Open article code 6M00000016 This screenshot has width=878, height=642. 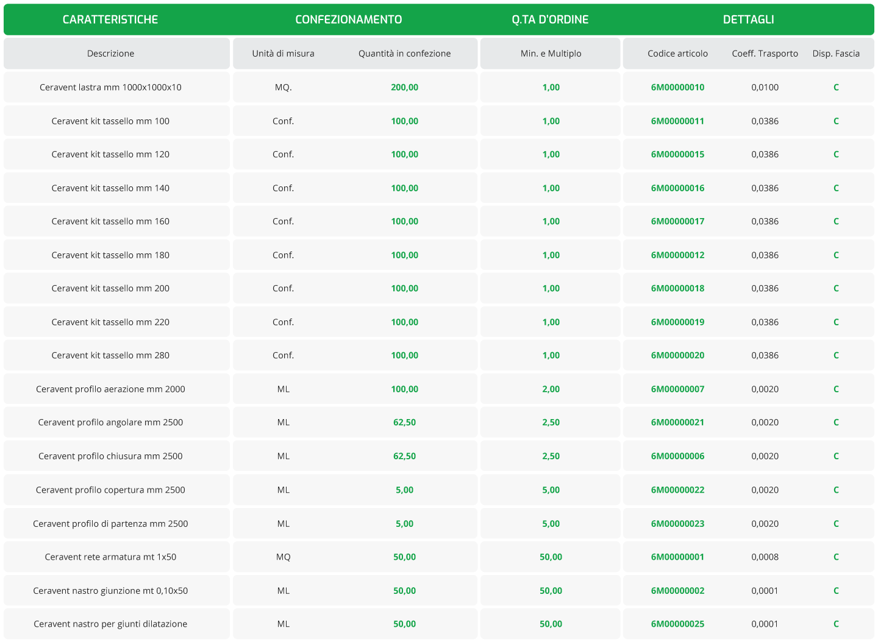pos(678,188)
